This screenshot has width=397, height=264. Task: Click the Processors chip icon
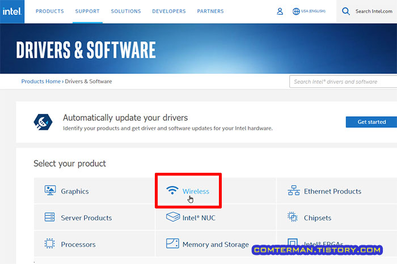50,244
